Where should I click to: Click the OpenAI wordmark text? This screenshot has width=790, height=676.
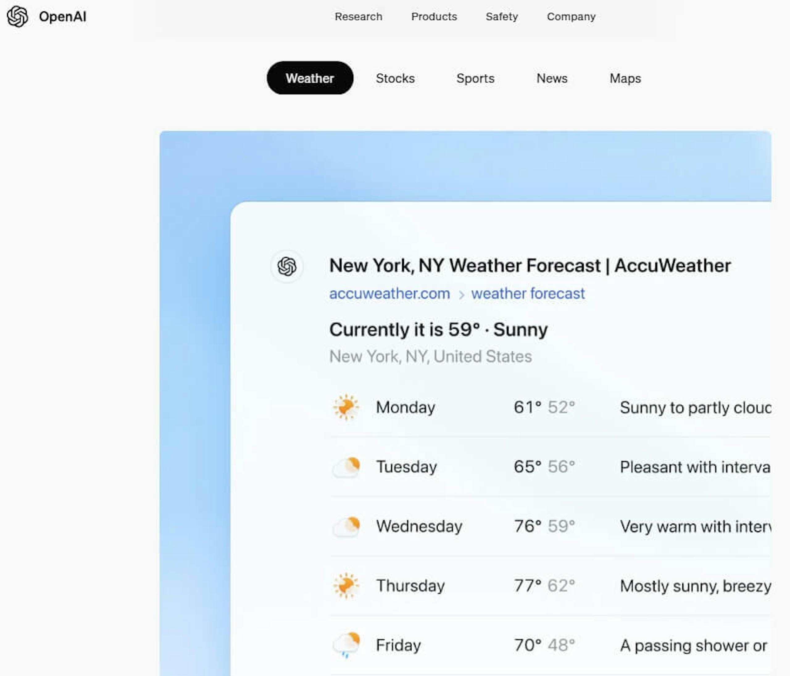63,17
